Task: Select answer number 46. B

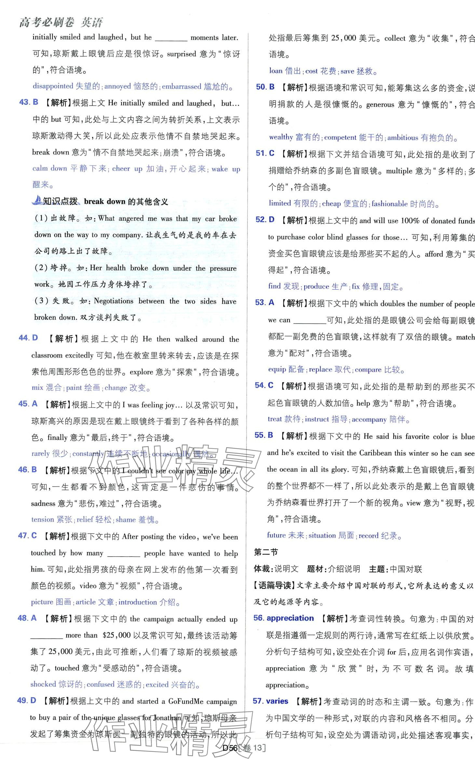Action: [28, 470]
